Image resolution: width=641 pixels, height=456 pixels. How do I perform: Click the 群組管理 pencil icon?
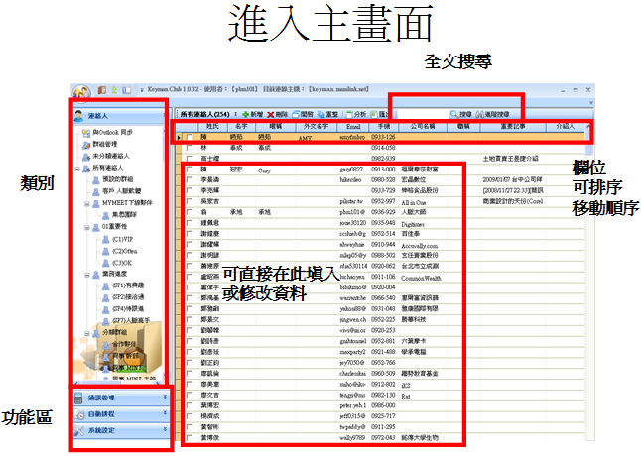86,145
